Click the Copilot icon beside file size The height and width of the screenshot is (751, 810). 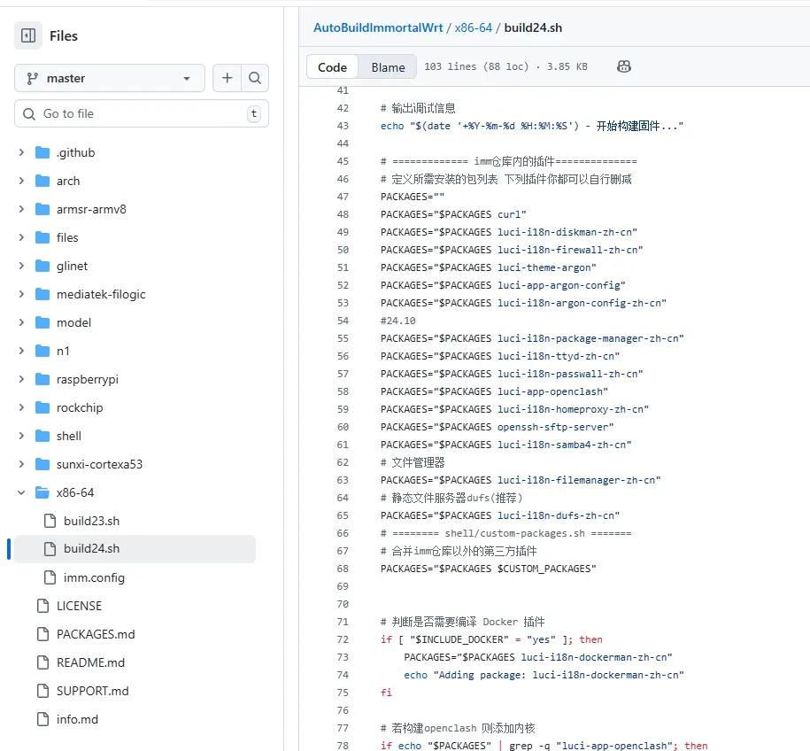(624, 66)
